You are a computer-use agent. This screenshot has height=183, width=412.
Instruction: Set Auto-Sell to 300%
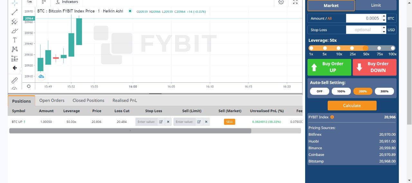(384, 91)
